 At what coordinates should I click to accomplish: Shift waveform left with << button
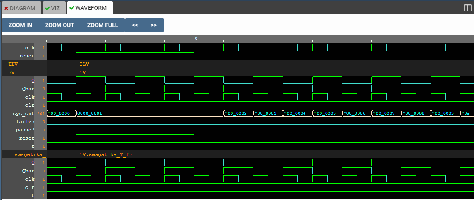135,25
